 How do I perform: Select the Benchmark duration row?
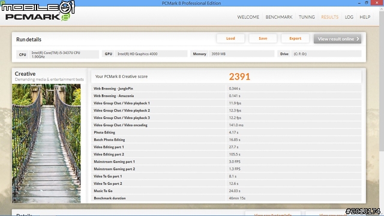tap(226, 198)
